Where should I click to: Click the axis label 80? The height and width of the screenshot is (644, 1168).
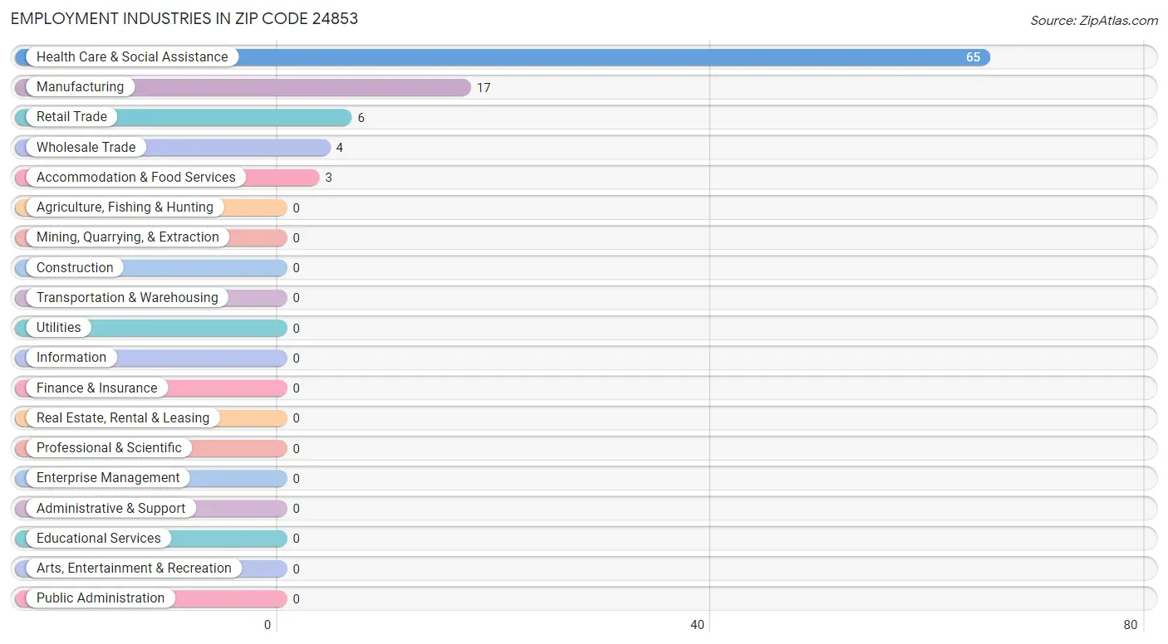1130,625
